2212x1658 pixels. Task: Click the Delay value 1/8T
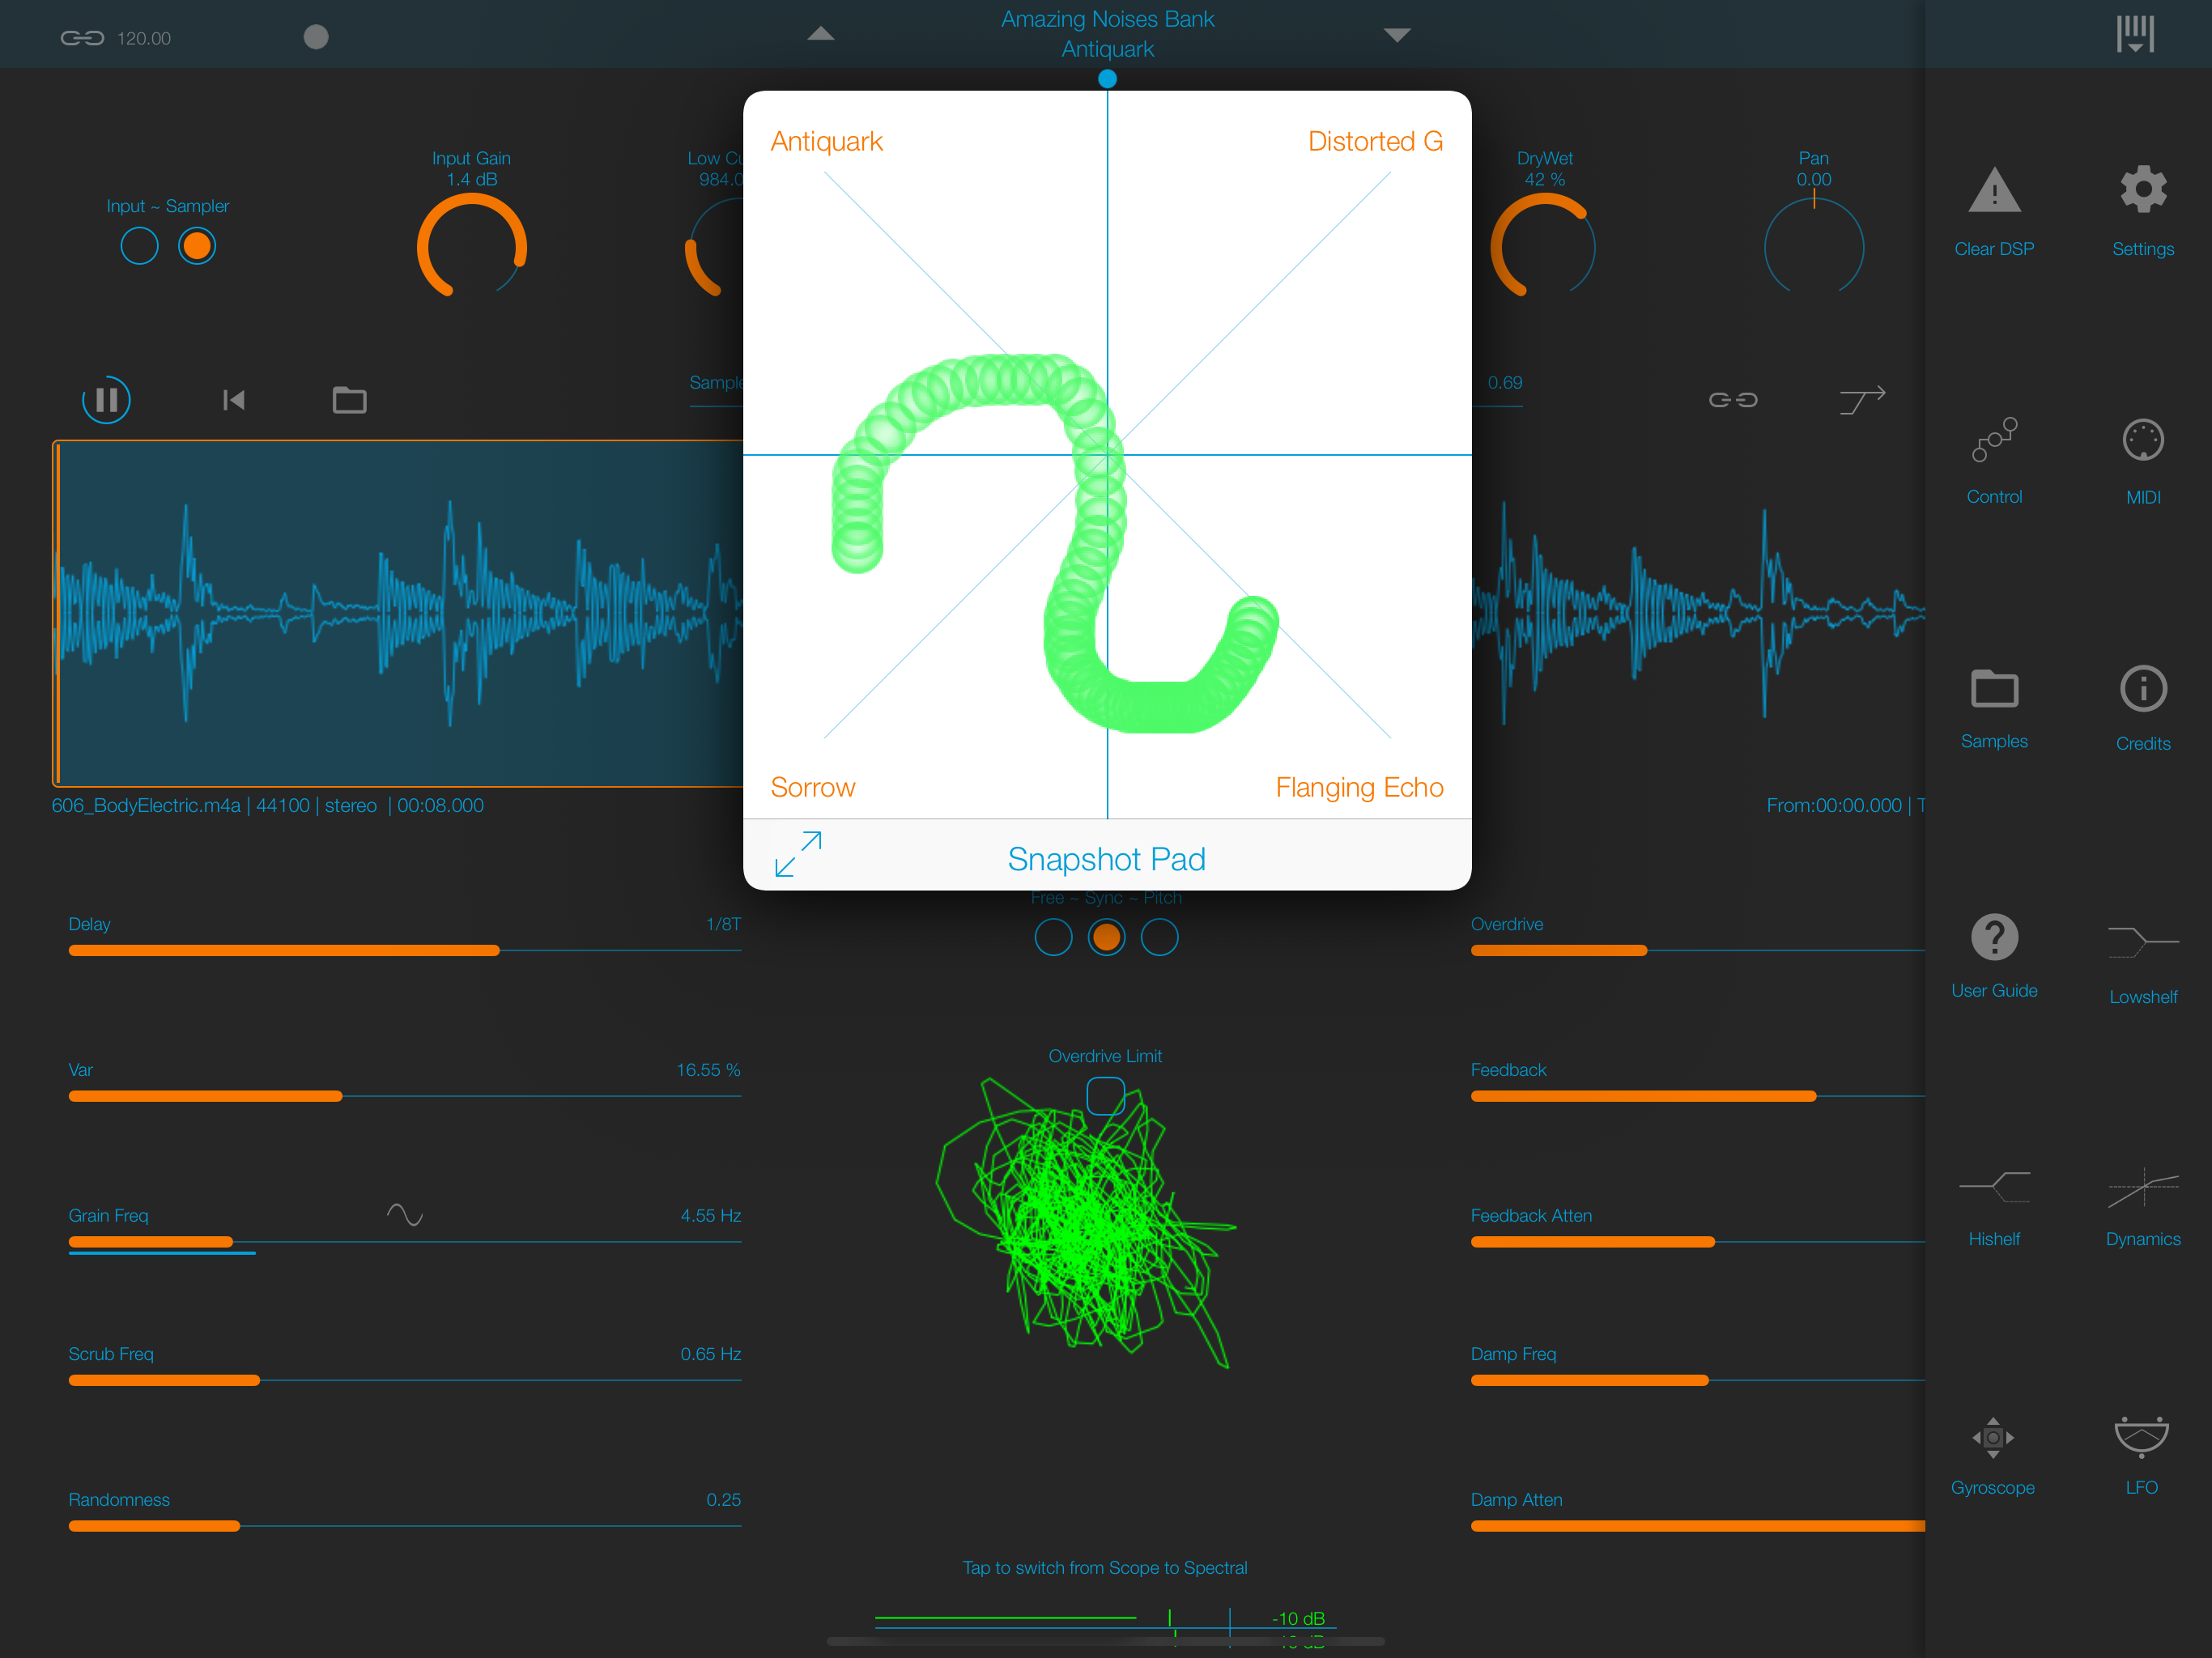click(724, 924)
